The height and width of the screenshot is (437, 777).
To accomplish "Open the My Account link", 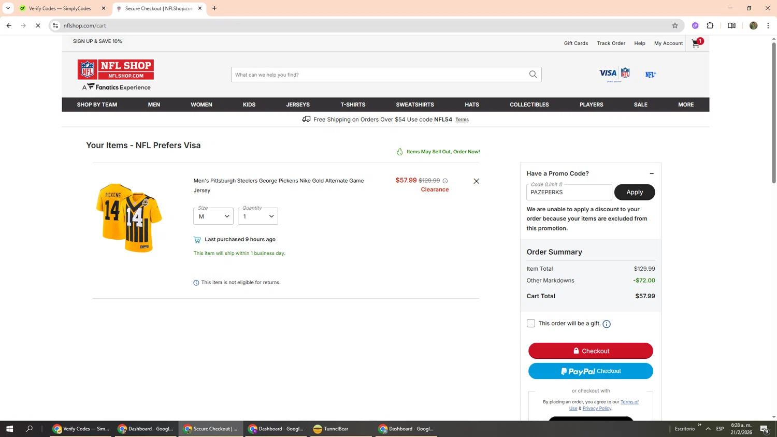I will (x=668, y=43).
